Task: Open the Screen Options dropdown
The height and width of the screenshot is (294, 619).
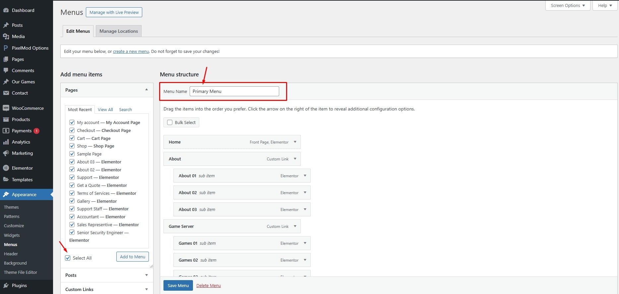Action: pos(568,6)
